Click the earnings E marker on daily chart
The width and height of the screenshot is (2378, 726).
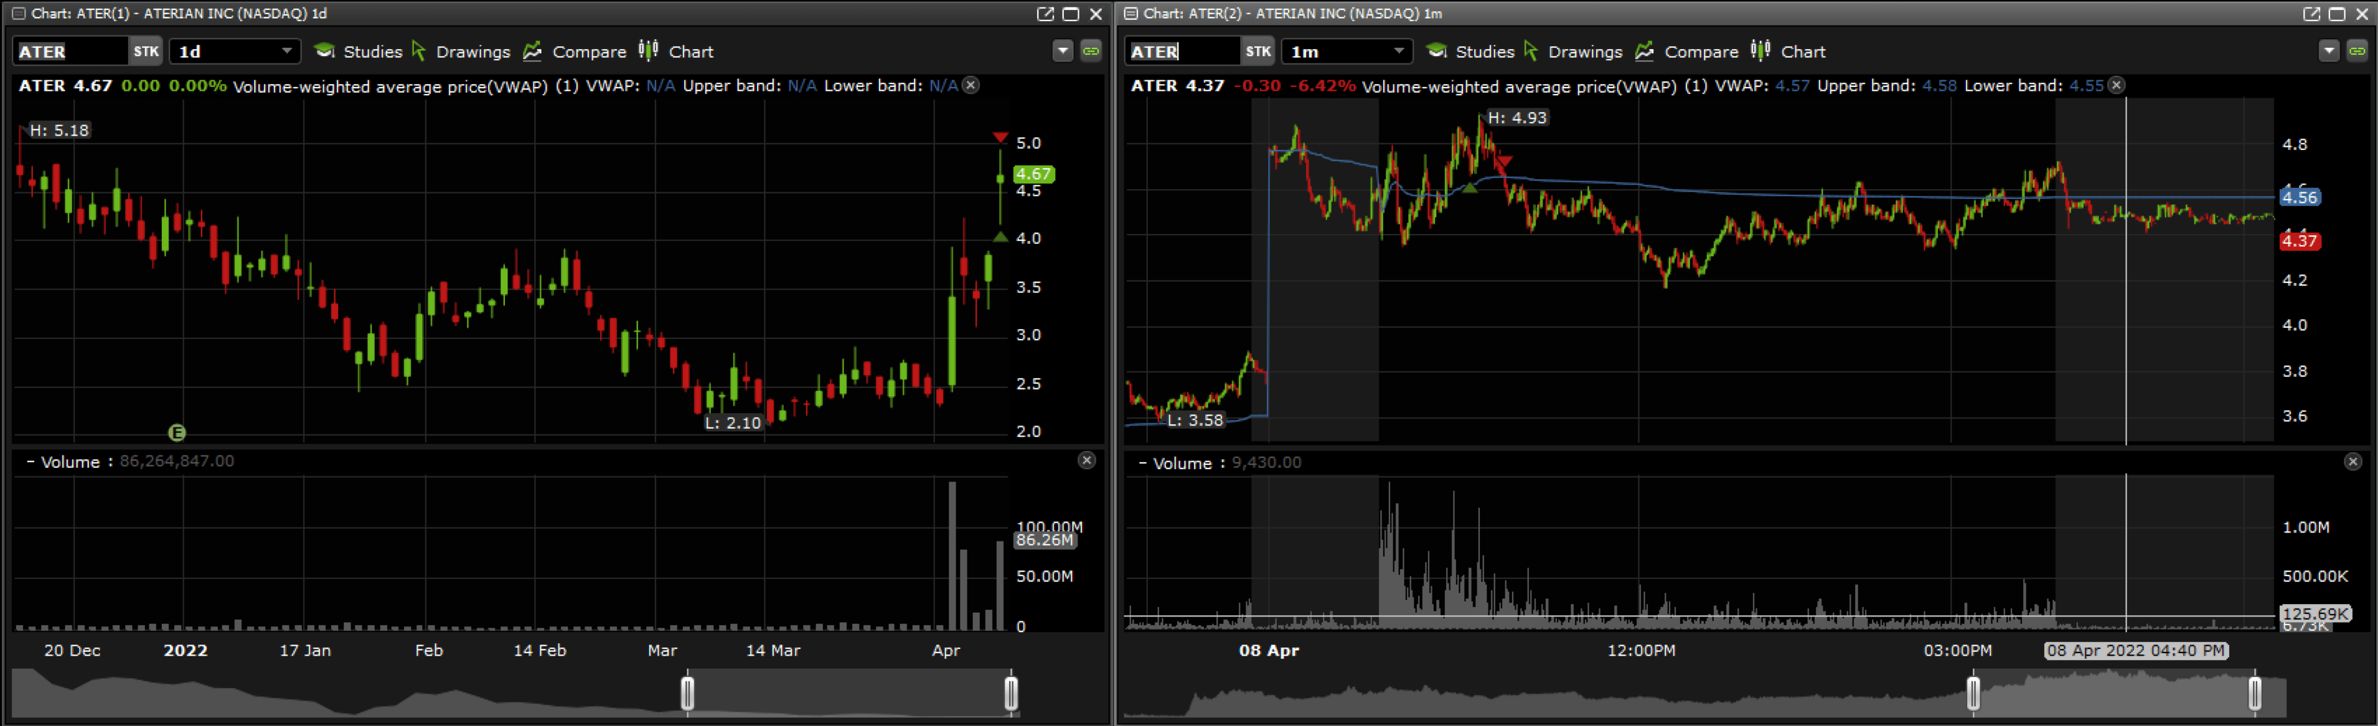point(177,432)
